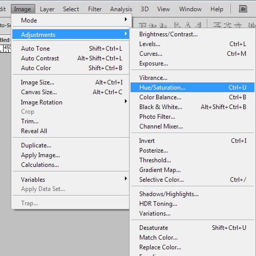Open the Analysis menu
The width and height of the screenshot is (256, 256).
point(121,9)
